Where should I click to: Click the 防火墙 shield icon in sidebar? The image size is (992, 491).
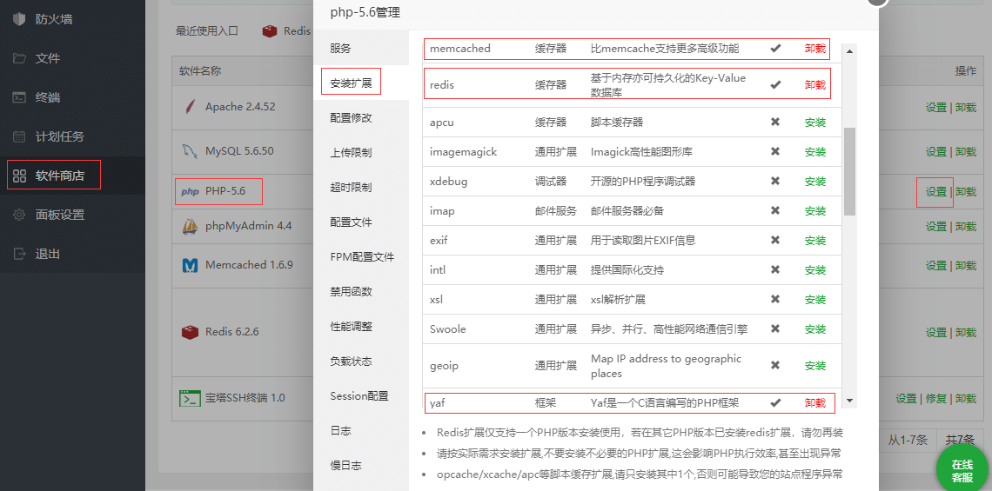(19, 19)
